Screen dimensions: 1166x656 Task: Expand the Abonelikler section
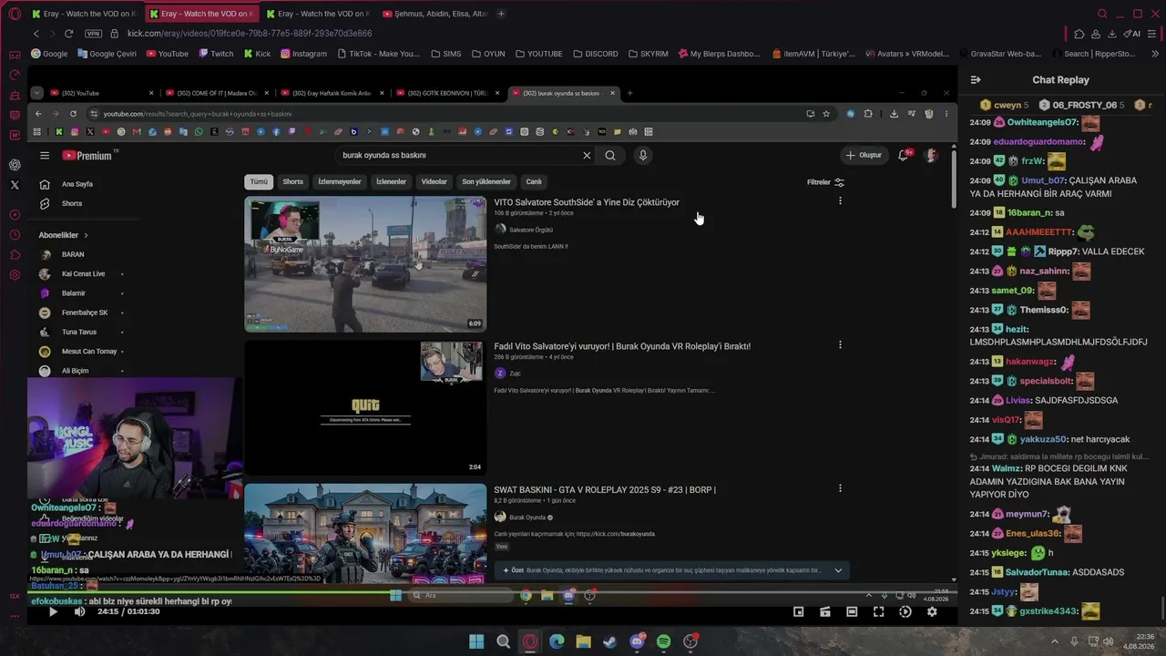[64, 235]
